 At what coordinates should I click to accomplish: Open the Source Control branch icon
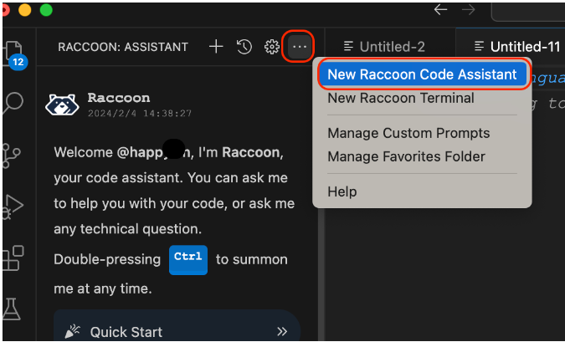point(11,156)
